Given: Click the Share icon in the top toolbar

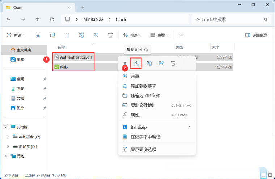Looking at the screenshot, I should (x=96, y=35).
